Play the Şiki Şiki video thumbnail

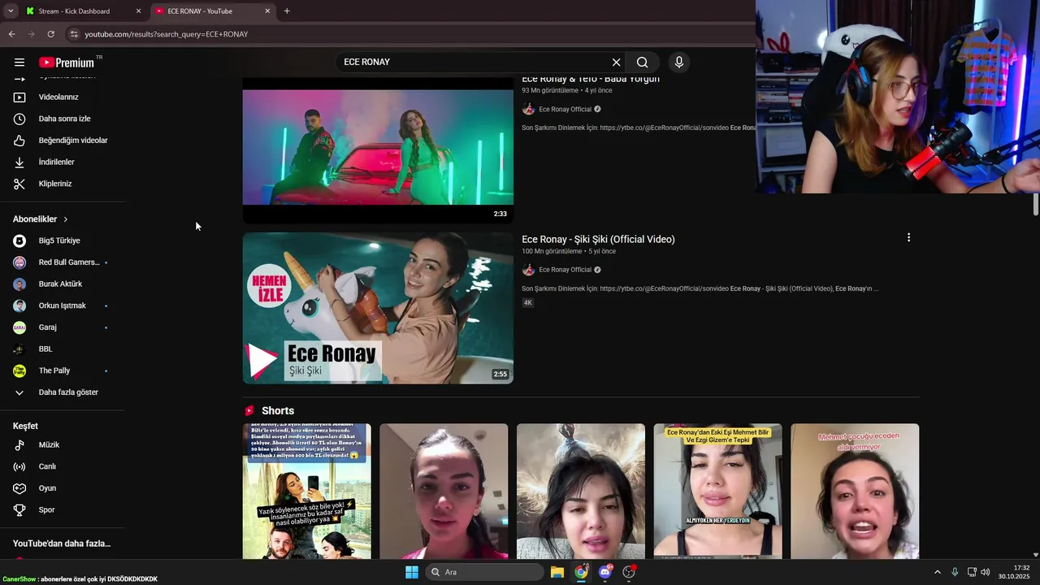coord(378,308)
